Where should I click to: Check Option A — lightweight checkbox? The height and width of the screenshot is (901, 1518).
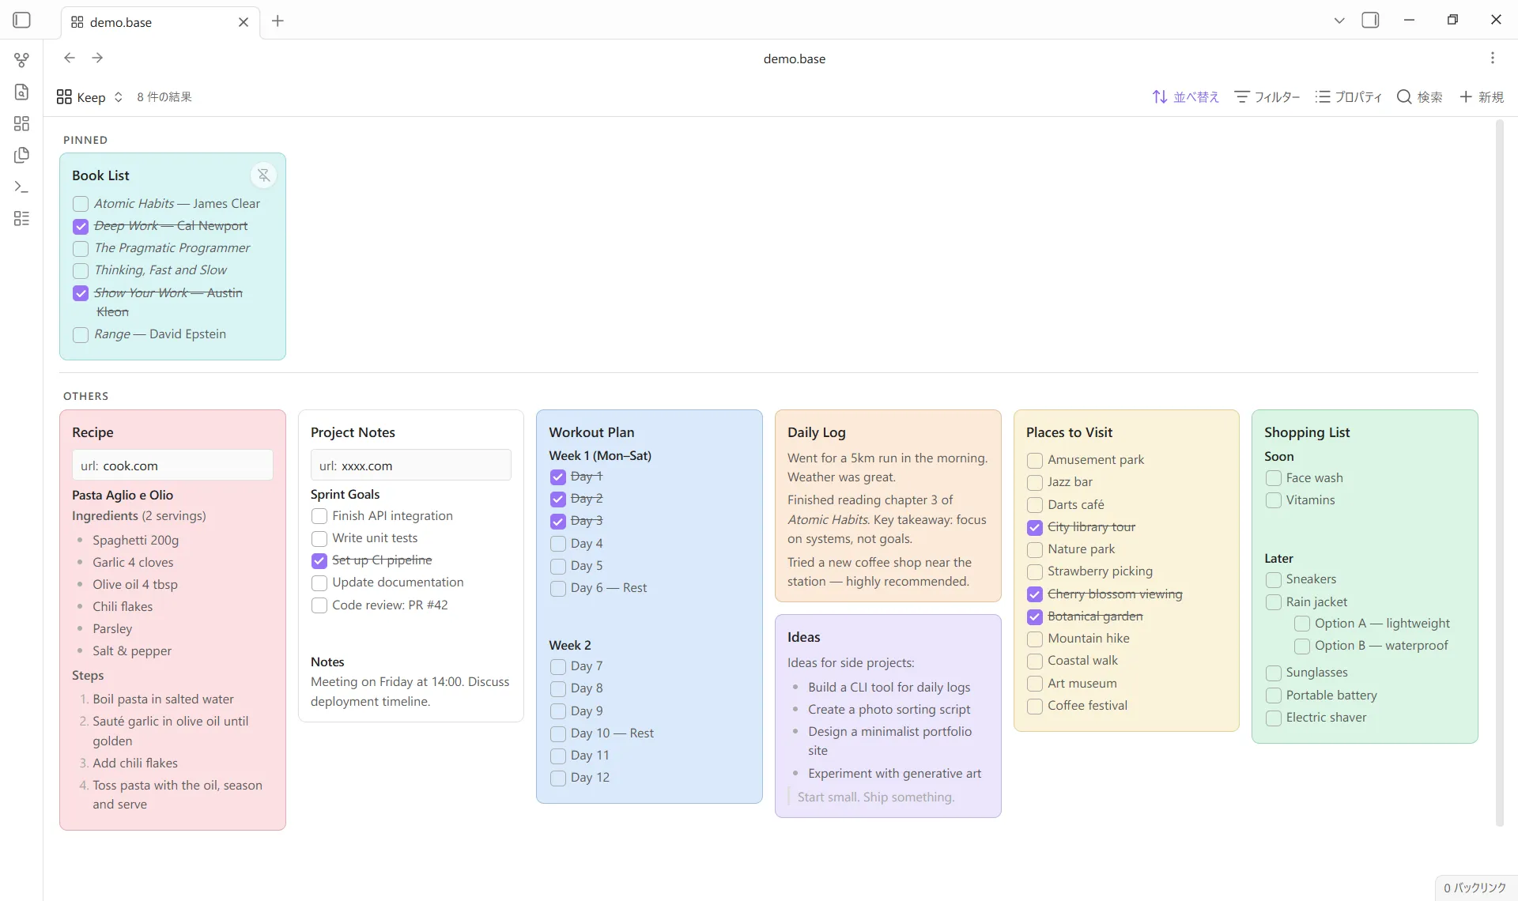(1302, 624)
